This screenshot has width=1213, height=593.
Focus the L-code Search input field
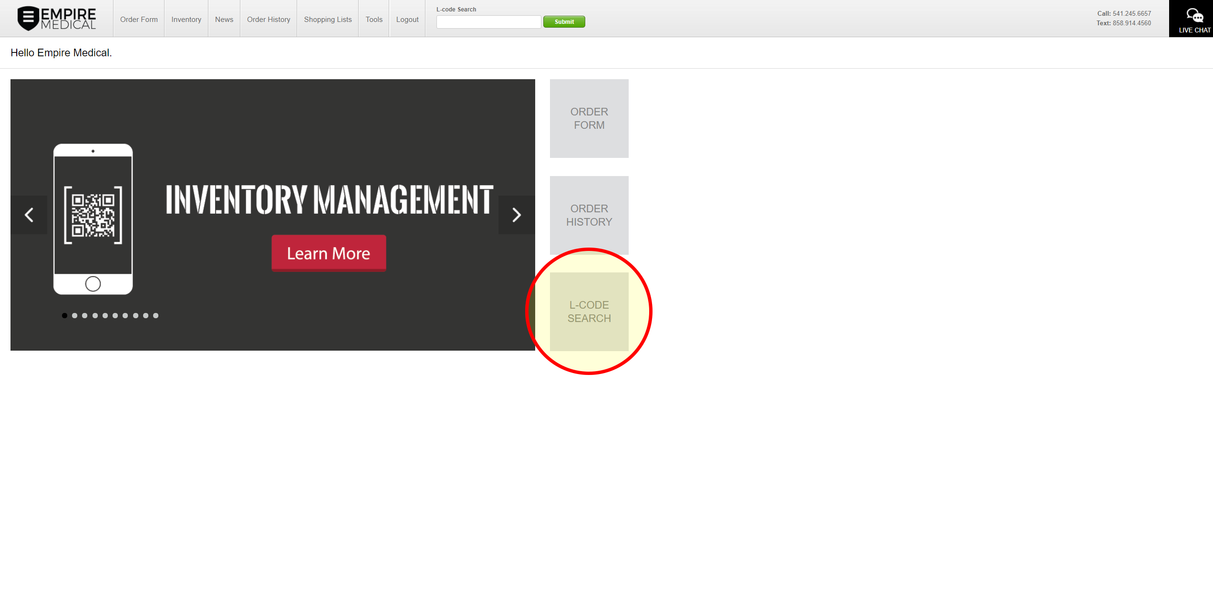coord(488,22)
